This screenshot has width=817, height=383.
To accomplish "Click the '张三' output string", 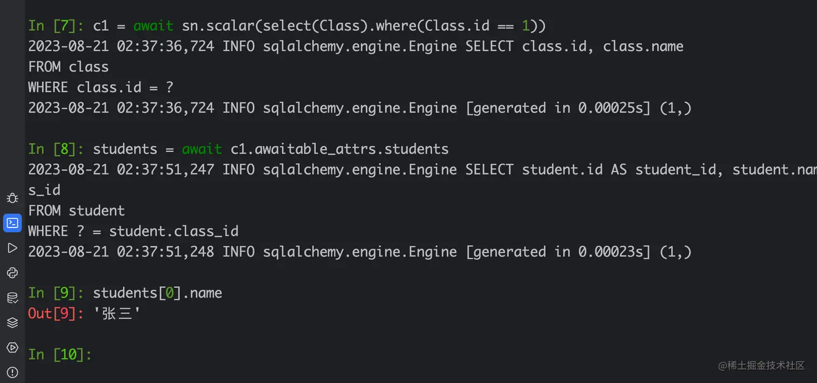I will tap(117, 313).
